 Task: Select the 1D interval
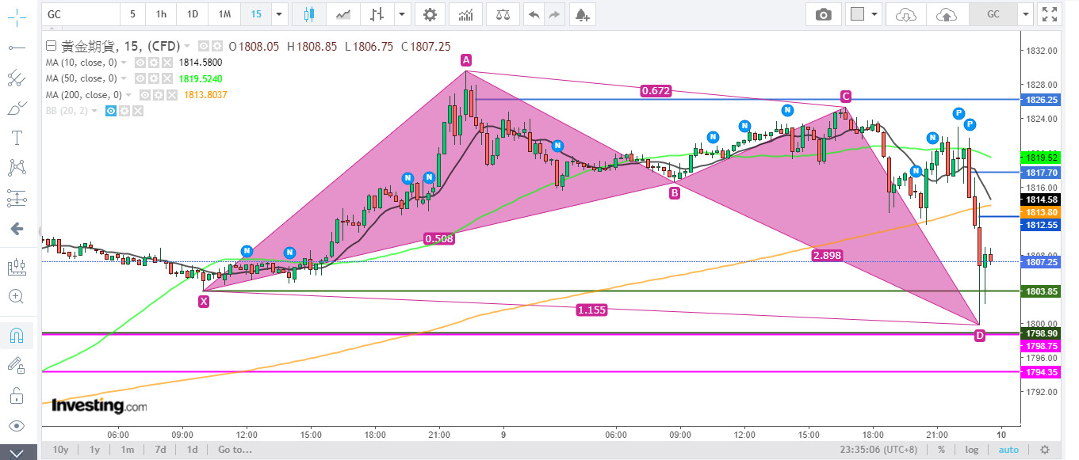coord(193,14)
